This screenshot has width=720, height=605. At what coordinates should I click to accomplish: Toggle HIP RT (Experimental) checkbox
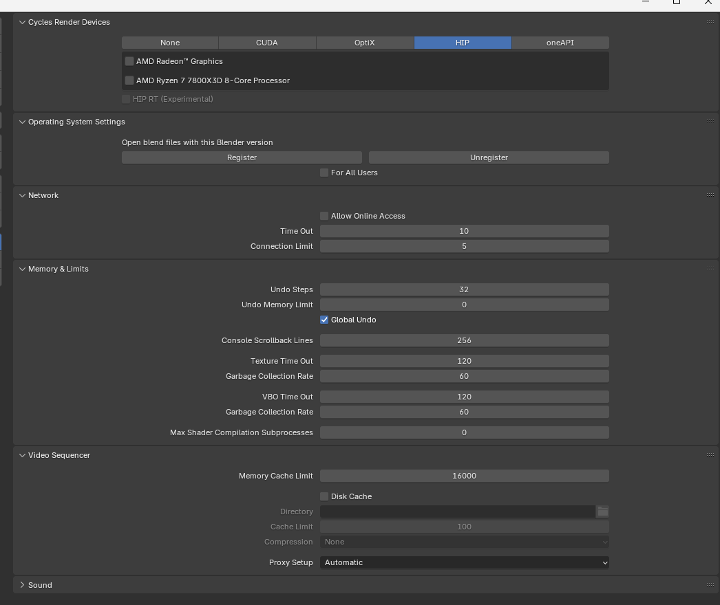pyautogui.click(x=126, y=99)
